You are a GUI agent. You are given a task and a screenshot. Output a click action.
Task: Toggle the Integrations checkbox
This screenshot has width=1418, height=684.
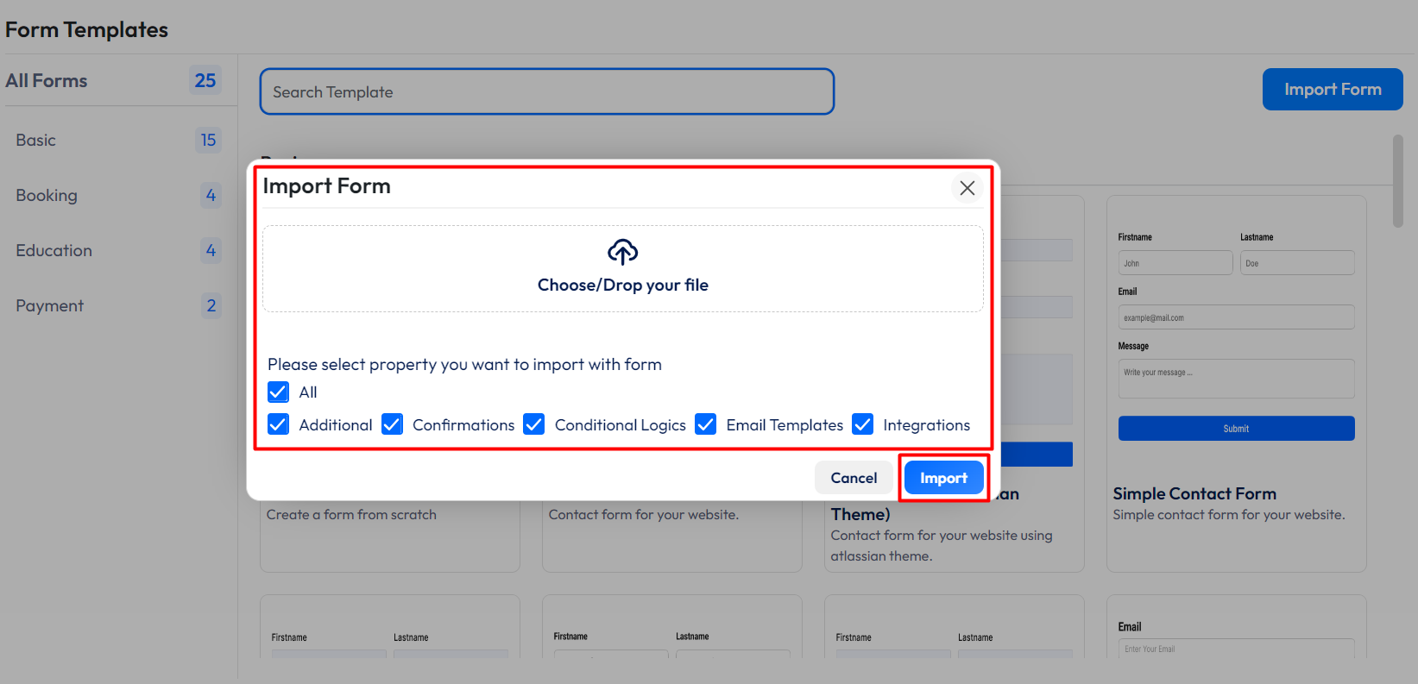click(x=862, y=424)
